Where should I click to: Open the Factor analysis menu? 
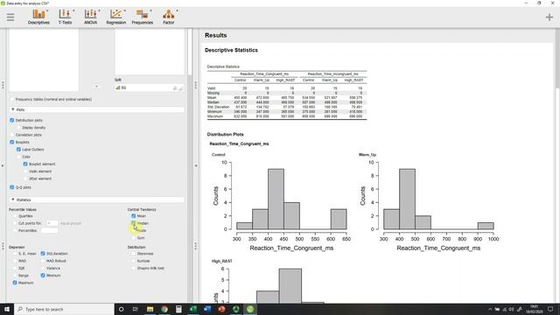click(169, 17)
